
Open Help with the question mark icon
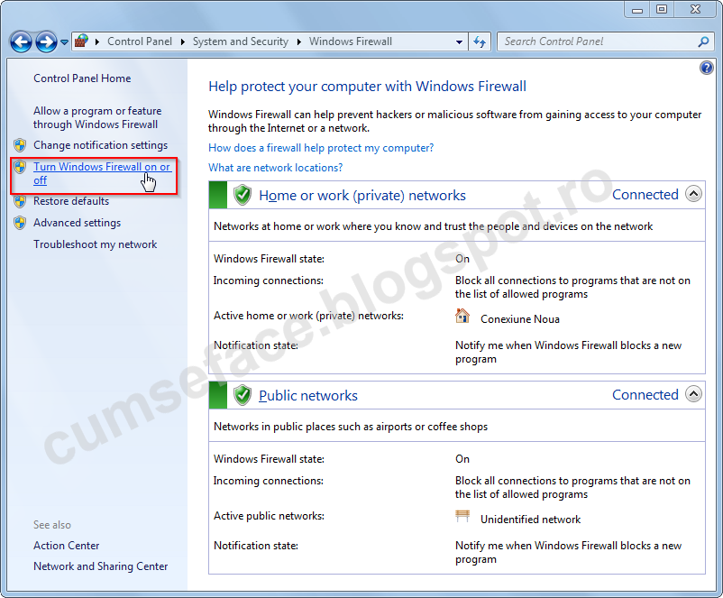pos(706,68)
